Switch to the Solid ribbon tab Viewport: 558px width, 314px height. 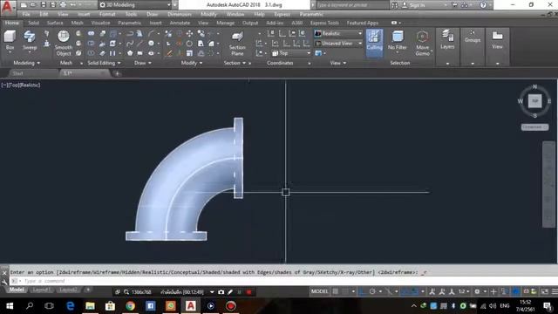click(x=33, y=23)
